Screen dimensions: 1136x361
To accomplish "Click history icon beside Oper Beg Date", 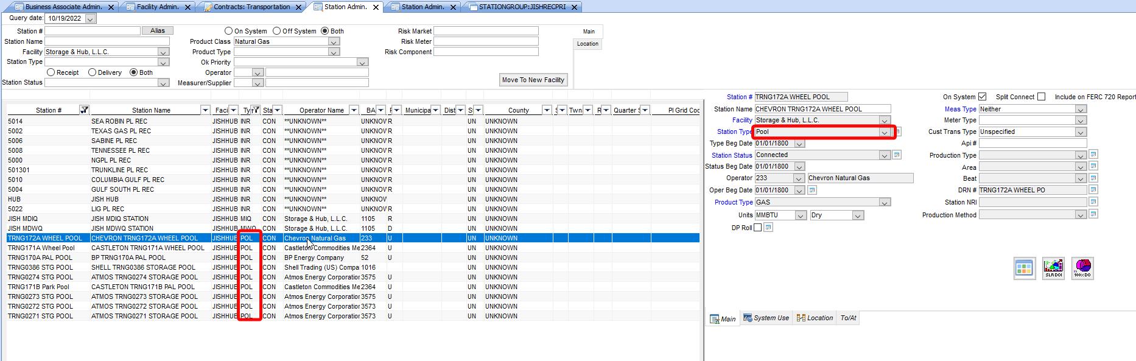I will (x=812, y=190).
